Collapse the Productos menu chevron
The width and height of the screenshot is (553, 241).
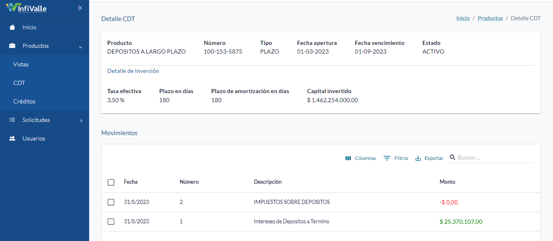pyautogui.click(x=80, y=47)
